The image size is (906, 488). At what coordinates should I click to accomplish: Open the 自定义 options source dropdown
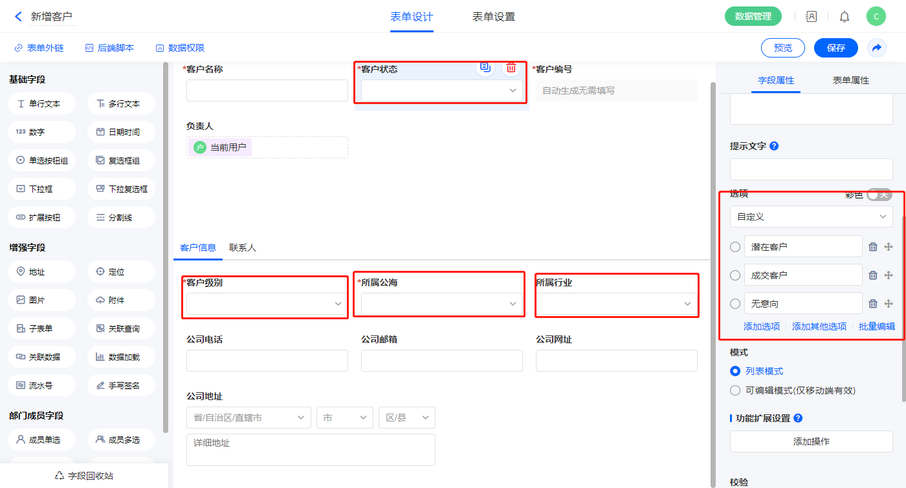[811, 217]
